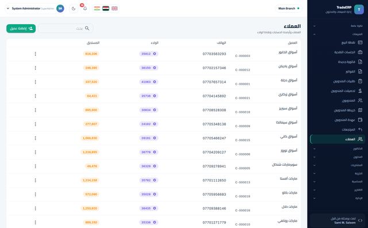Viewport: 368px width, 228px height.
Task: Click the receivable (المستحق) column header
Action: pyautogui.click(x=93, y=43)
